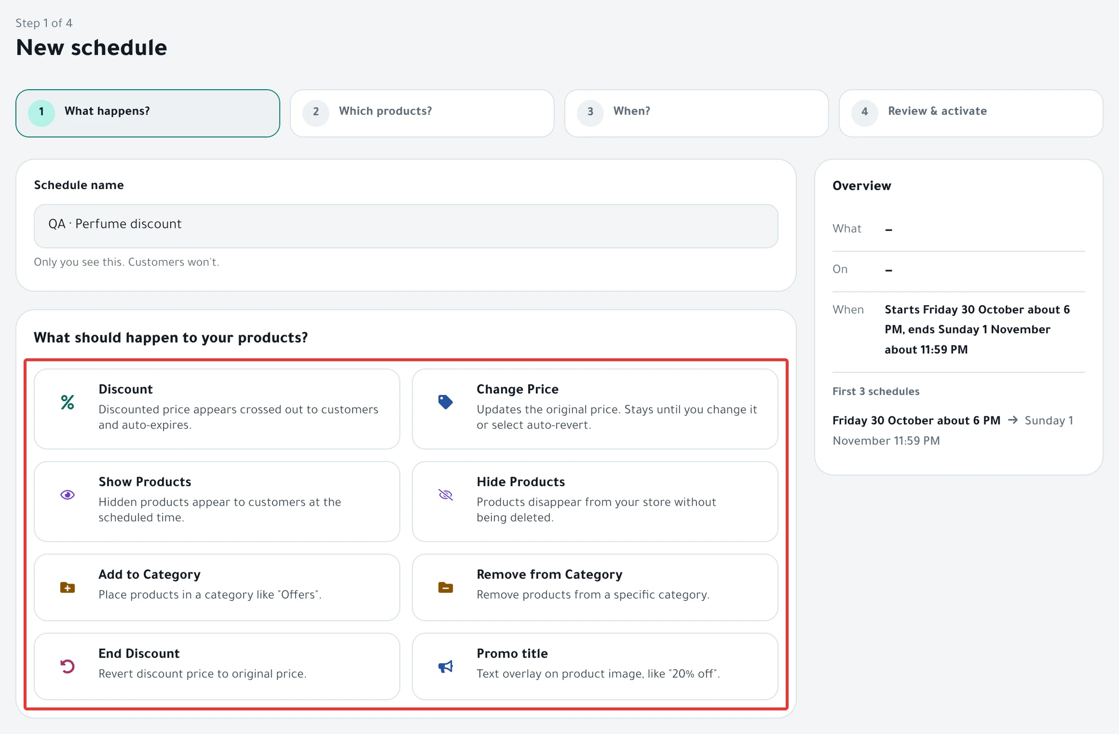Pick the Show Products title
The image size is (1119, 734).
click(145, 482)
